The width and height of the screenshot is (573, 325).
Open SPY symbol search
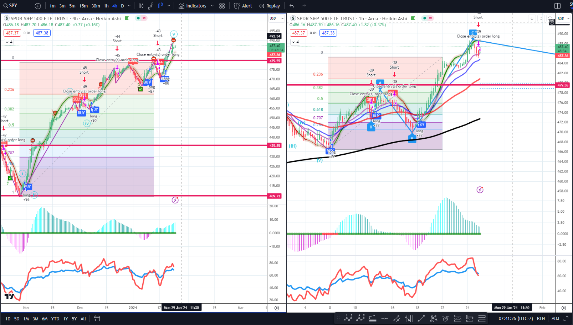(x=11, y=6)
